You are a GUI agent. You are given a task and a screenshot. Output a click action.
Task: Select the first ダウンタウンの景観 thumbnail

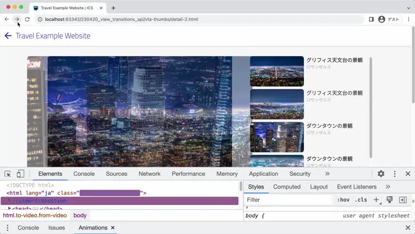click(x=277, y=137)
